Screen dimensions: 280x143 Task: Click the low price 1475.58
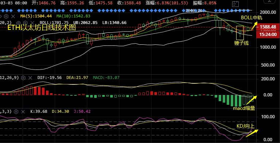point(104,3)
